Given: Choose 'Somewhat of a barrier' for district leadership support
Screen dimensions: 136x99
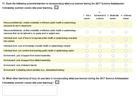Looking at the screenshot, I should pos(100,60).
